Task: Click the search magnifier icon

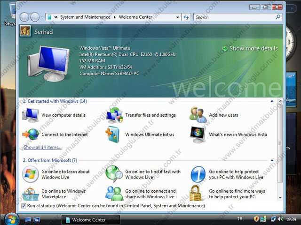Action: click(x=278, y=17)
